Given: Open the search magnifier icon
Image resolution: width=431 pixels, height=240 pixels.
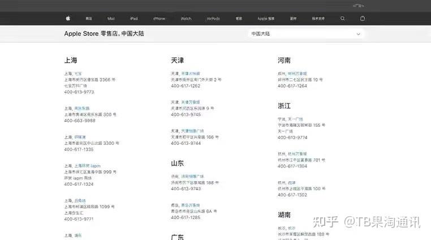Looking at the screenshot, I should point(343,19).
